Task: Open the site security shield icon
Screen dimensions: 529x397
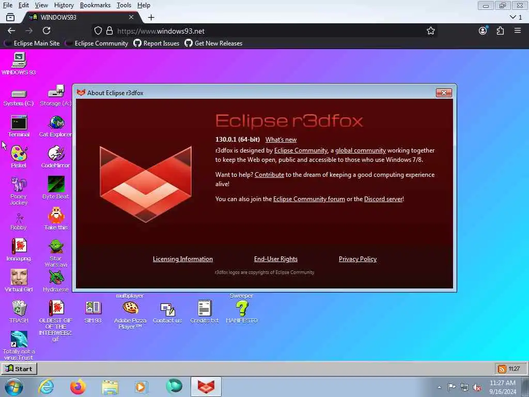Action: pyautogui.click(x=98, y=30)
